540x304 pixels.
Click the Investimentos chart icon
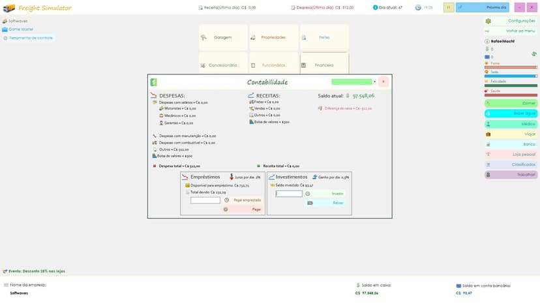tap(271, 177)
